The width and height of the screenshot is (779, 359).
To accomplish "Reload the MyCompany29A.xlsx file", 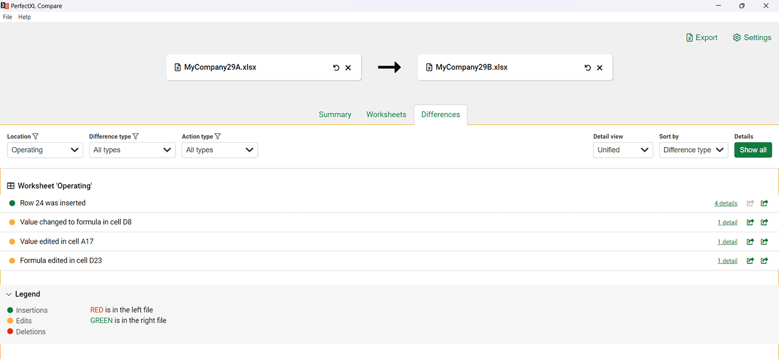I will (x=336, y=68).
